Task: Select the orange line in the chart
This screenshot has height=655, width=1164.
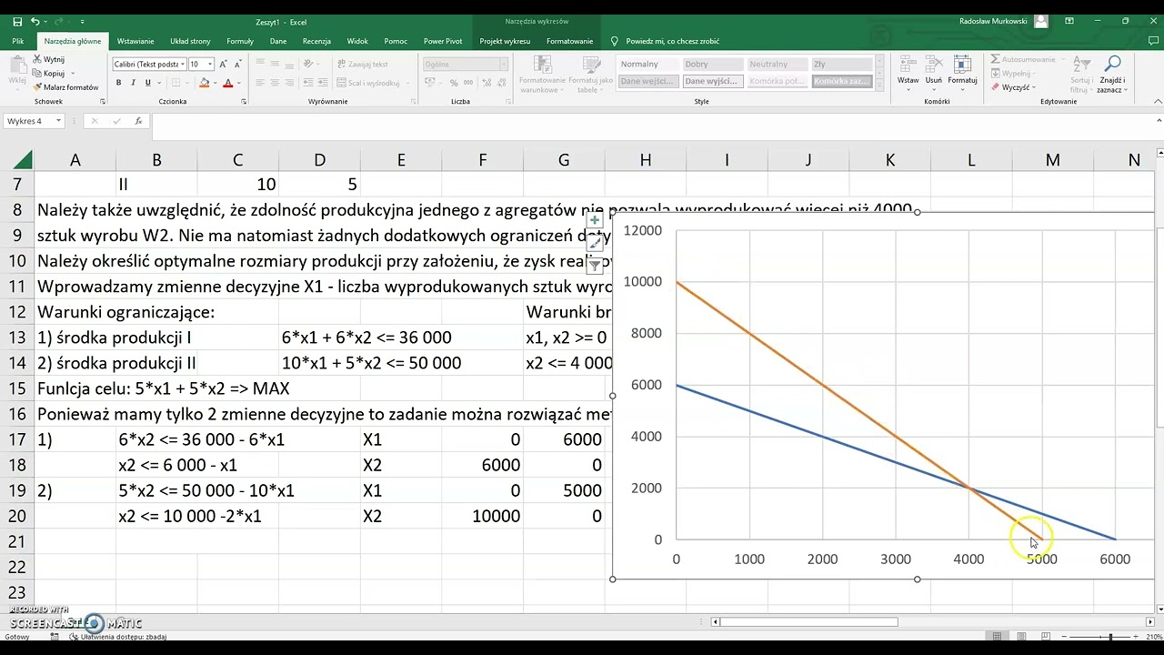Action: tap(858, 409)
